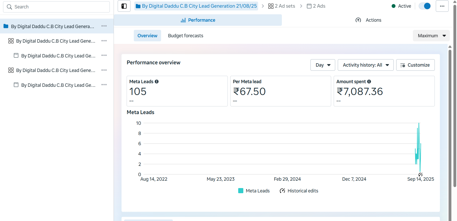Image resolution: width=457 pixels, height=221 pixels.
Task: Click the historical edits marker on chart
Action: tap(420, 175)
